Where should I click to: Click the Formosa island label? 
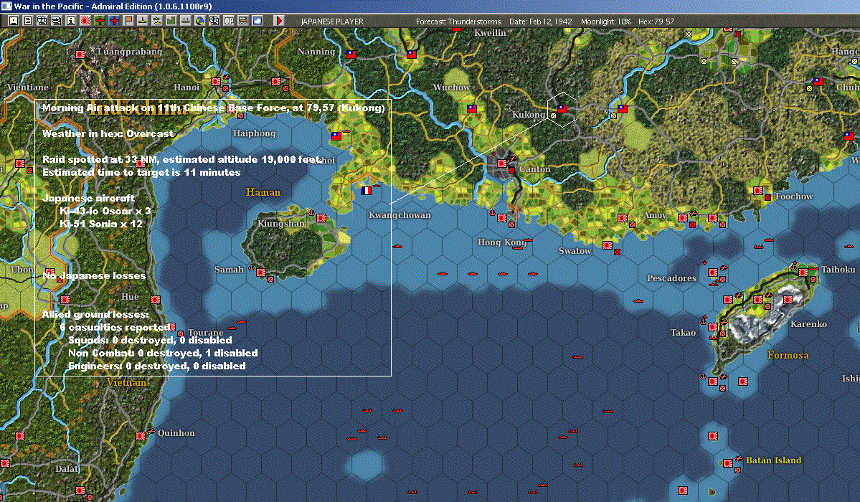[788, 355]
